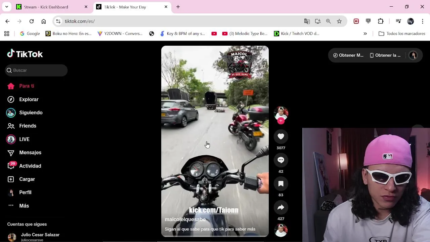Translate this page icon in address bar
The height and width of the screenshot is (242, 430).
tap(307, 21)
